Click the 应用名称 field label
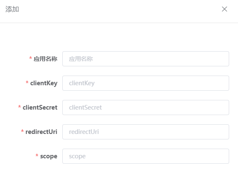 coord(45,59)
